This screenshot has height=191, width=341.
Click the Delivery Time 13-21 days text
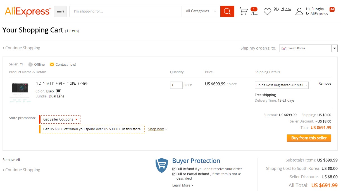point(275,101)
